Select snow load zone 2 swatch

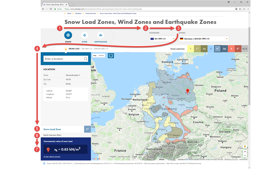[x=211, y=49]
